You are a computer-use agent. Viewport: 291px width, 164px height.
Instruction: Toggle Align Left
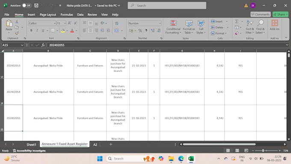tap(84, 30)
